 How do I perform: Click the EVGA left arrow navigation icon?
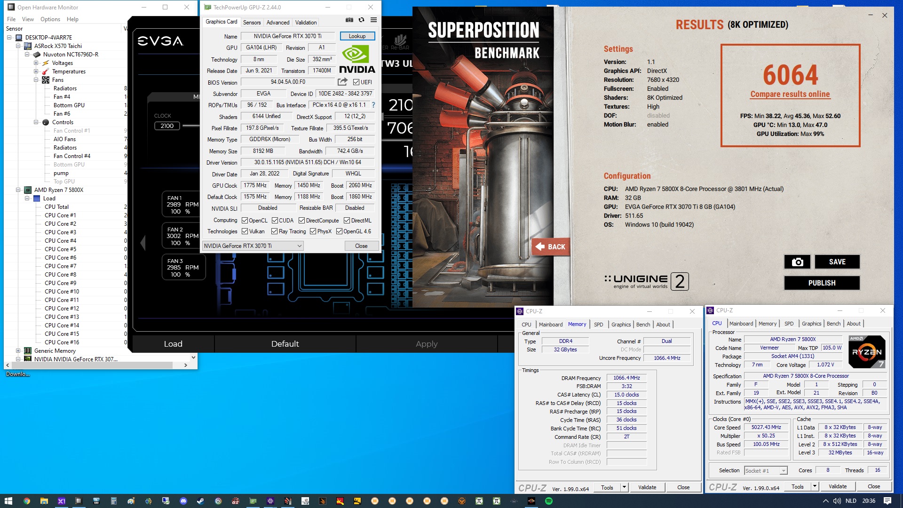click(x=143, y=243)
